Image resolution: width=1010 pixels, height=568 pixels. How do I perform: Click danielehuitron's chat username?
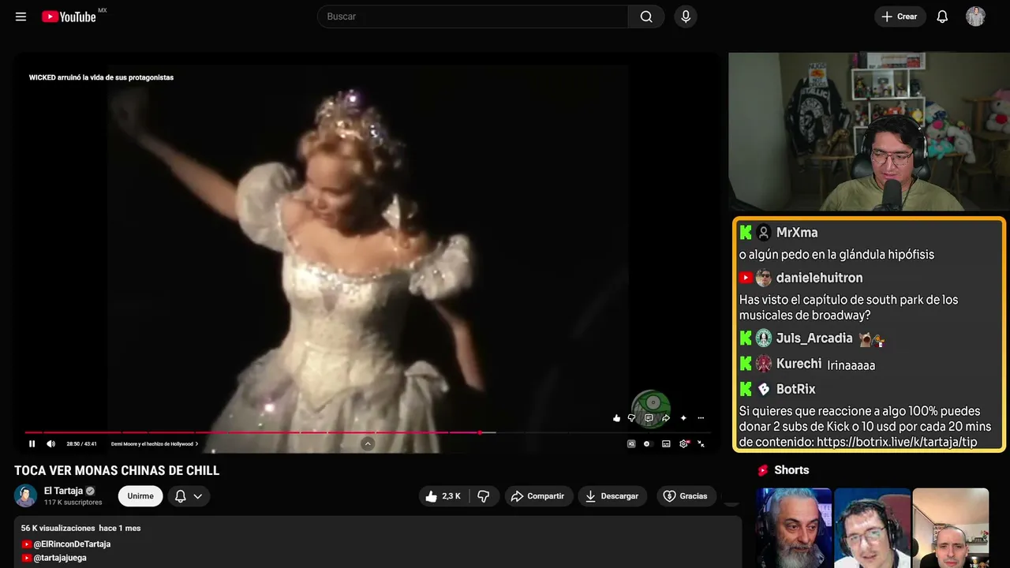[x=820, y=278]
